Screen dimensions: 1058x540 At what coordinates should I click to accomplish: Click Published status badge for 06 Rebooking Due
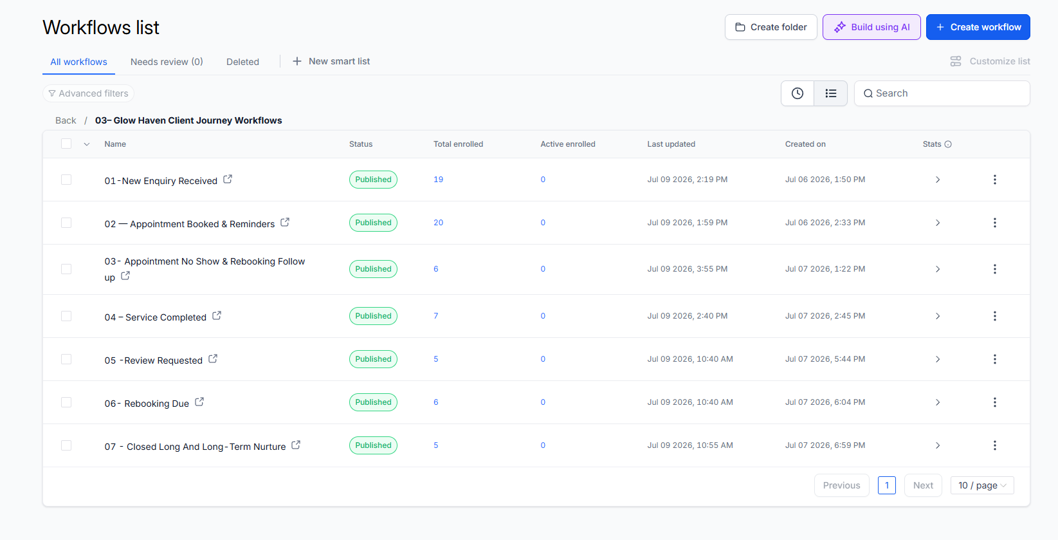pos(373,402)
